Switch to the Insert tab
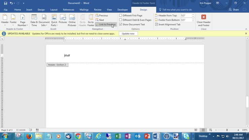The height and width of the screenshot is (140, 249). point(29,10)
